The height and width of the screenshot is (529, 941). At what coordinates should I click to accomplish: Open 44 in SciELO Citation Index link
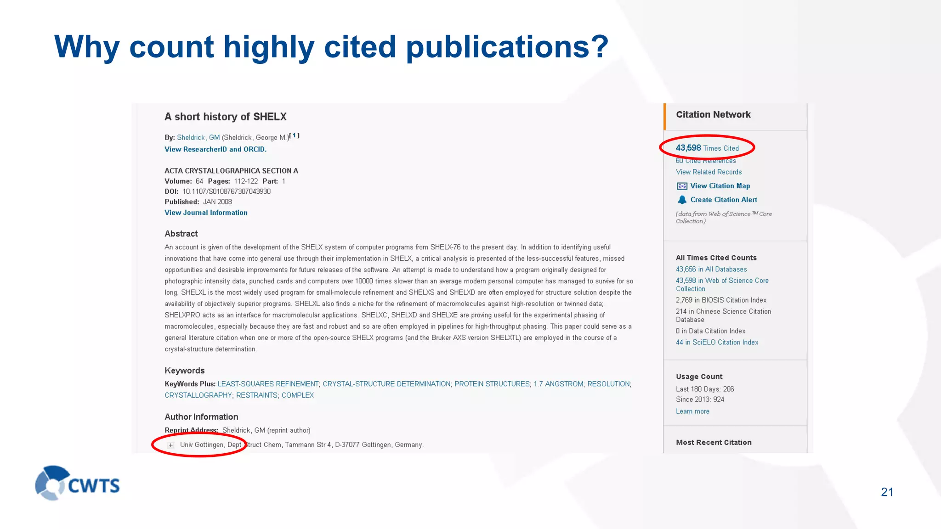(x=717, y=342)
